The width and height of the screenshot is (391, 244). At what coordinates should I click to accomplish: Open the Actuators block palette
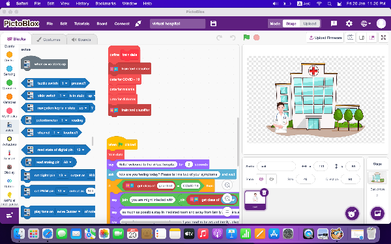9,141
